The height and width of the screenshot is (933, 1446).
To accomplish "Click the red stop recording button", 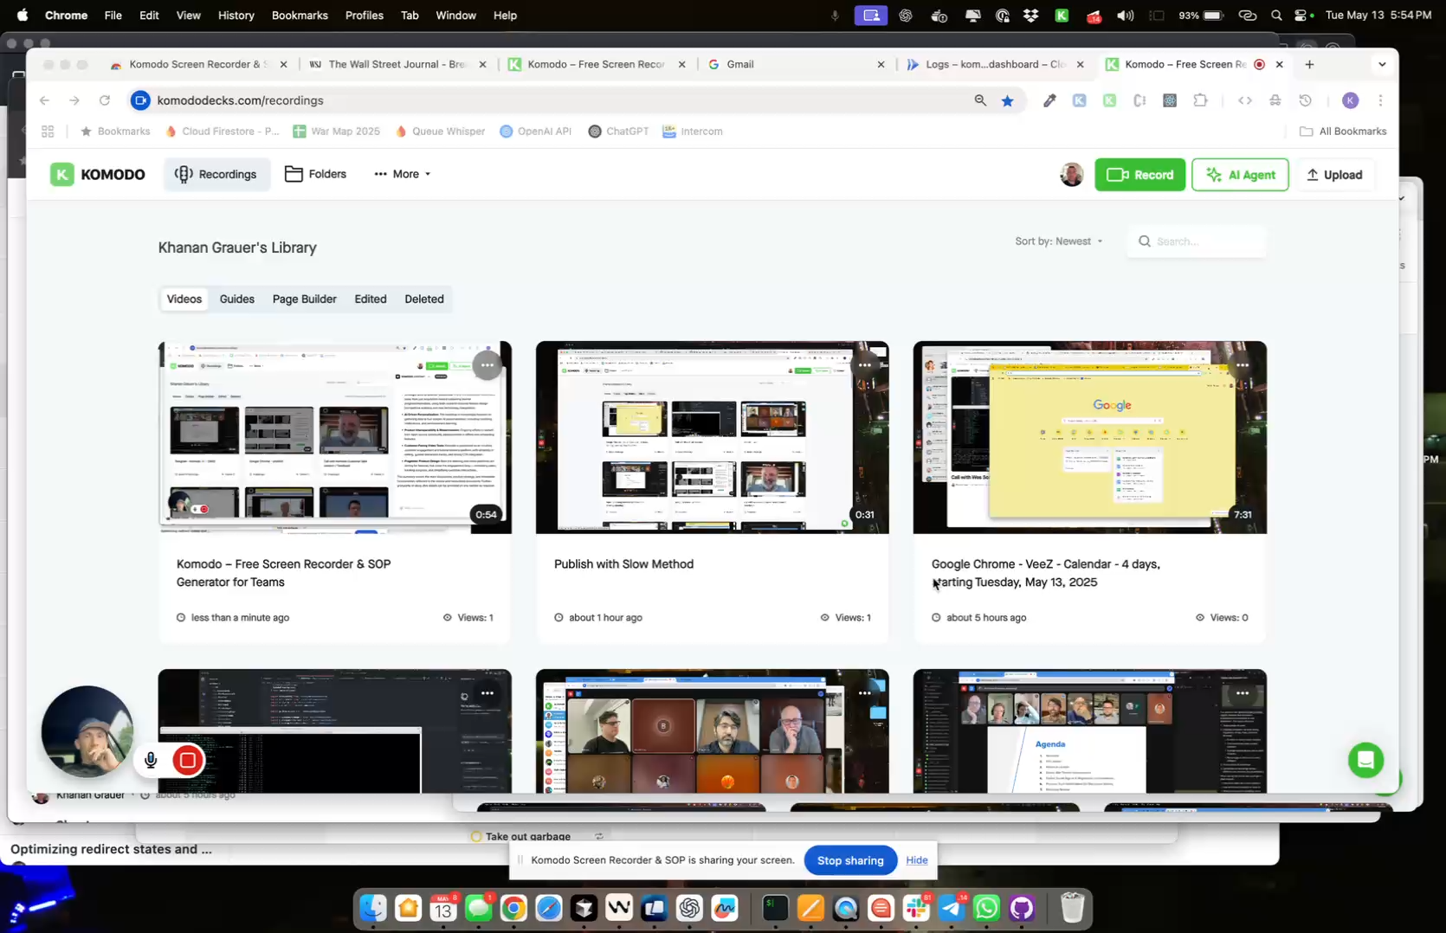I will tap(187, 761).
